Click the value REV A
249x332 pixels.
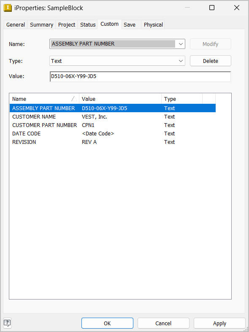click(89, 142)
